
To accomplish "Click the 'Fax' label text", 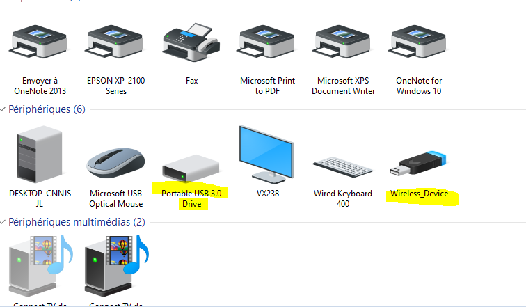I will click(191, 81).
